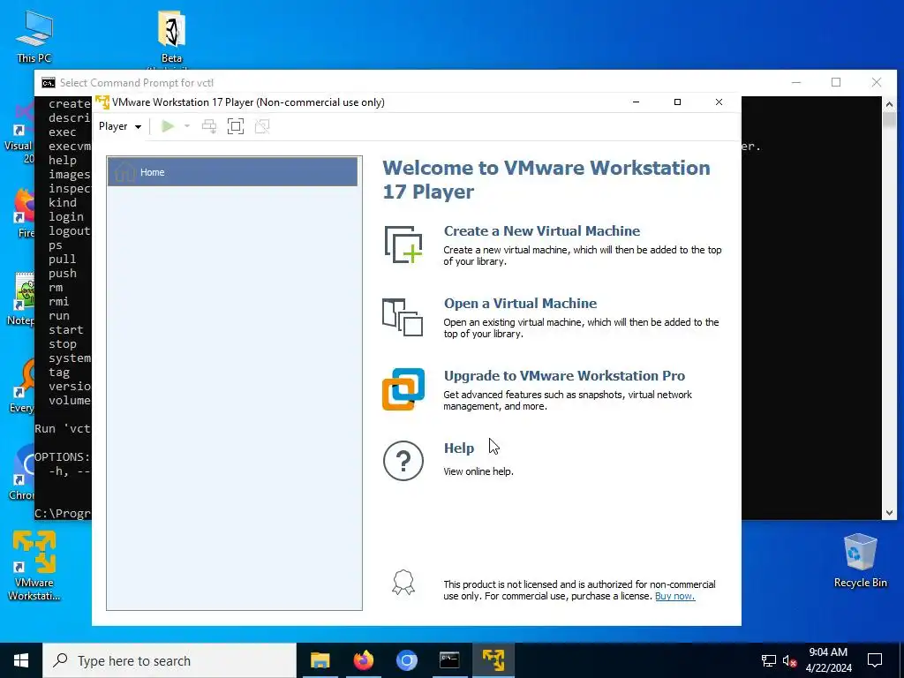Open the notification center icon
This screenshot has height=678, width=904.
(x=875, y=660)
